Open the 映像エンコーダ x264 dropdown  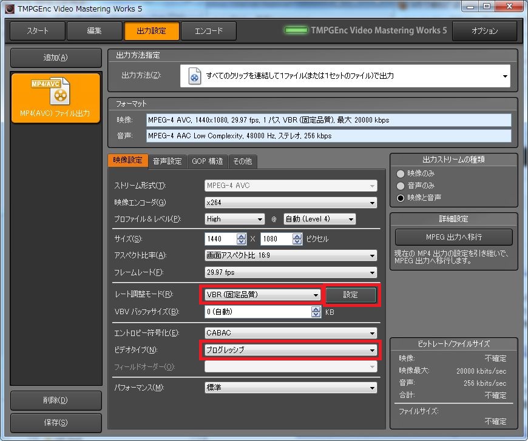pos(291,203)
